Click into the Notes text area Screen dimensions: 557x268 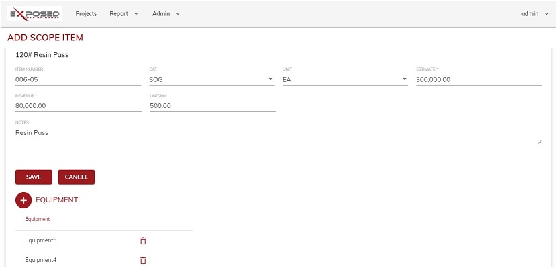(x=278, y=137)
